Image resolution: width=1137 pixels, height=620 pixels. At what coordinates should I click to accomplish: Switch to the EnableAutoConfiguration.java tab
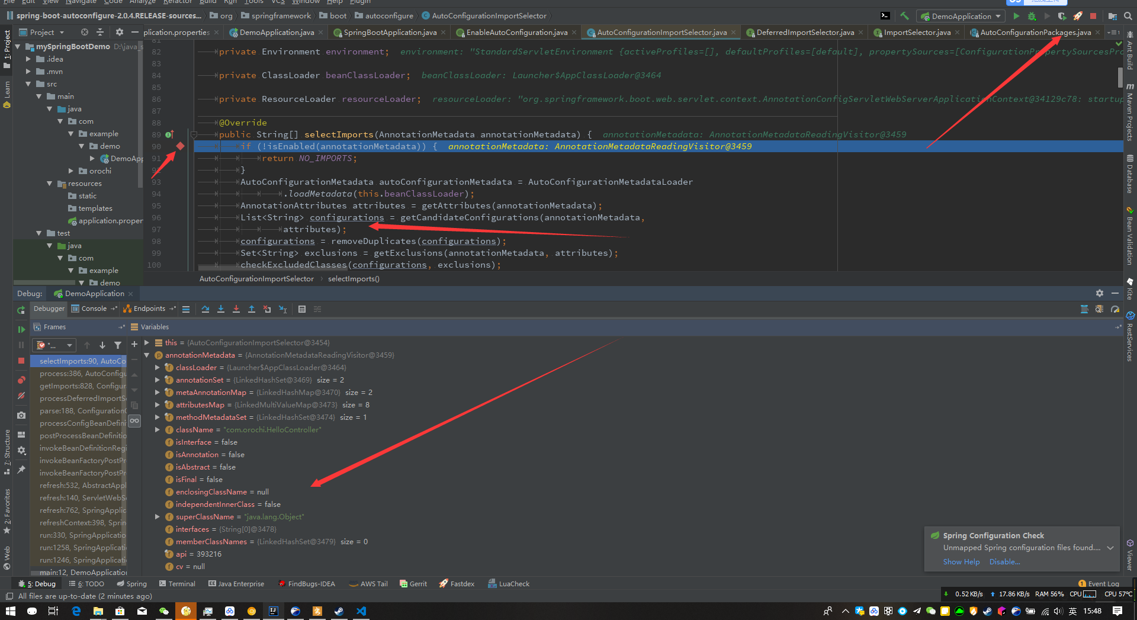516,32
